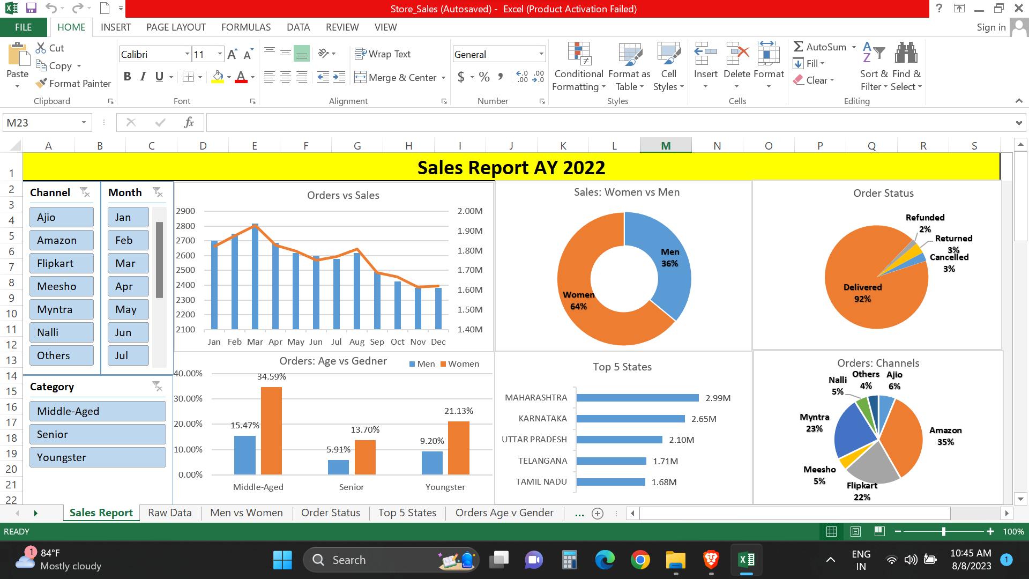The height and width of the screenshot is (579, 1029).
Task: Select the Senior category slicer button
Action: coord(98,434)
